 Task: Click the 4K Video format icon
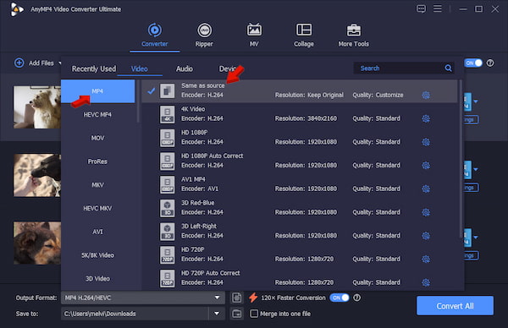(x=167, y=114)
